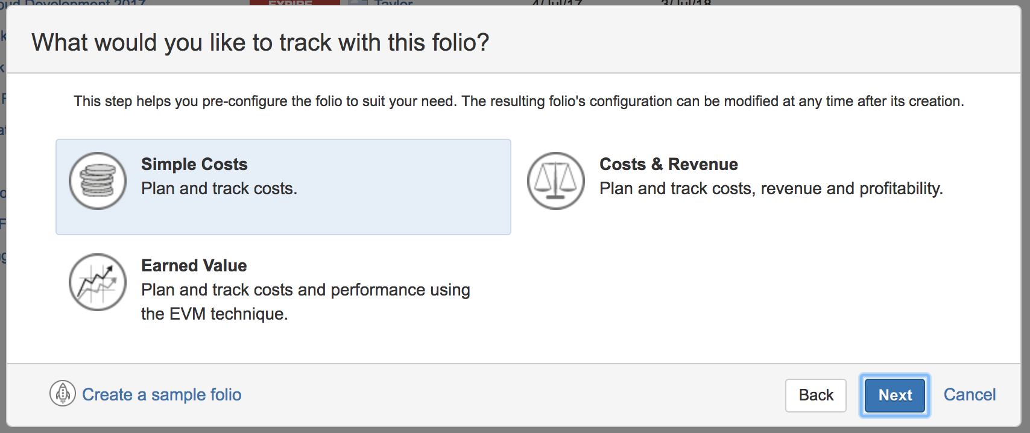The width and height of the screenshot is (1030, 433).
Task: Open the Create a sample folio link
Action: click(x=162, y=394)
